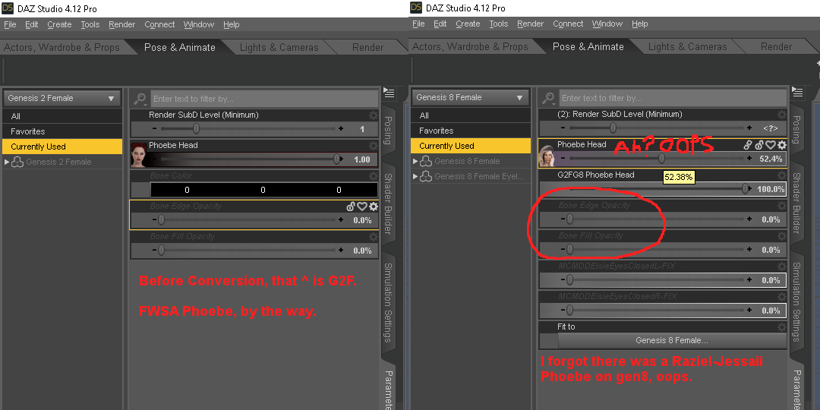Select Favorites category in Genesis 2 window

(62, 131)
